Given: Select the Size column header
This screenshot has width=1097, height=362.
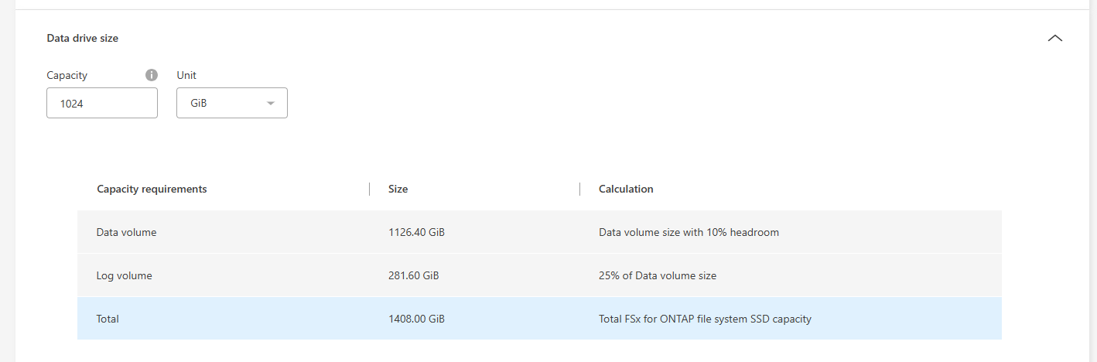Looking at the screenshot, I should (398, 189).
